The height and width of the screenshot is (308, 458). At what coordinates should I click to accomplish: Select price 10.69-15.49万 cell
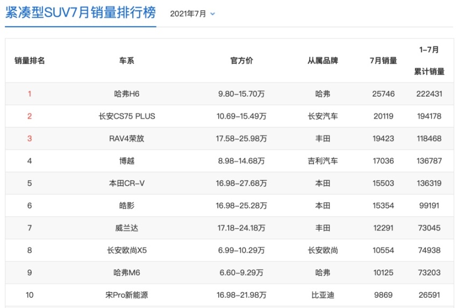click(x=241, y=116)
